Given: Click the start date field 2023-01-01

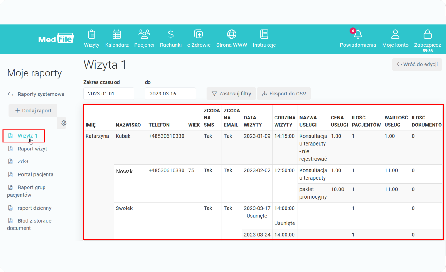Looking at the screenshot, I should tap(109, 94).
